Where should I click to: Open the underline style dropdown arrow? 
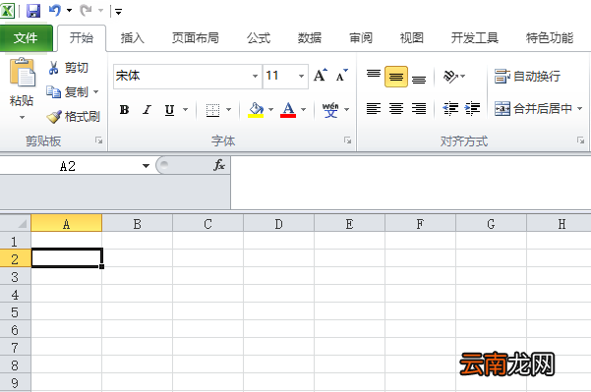click(x=186, y=110)
